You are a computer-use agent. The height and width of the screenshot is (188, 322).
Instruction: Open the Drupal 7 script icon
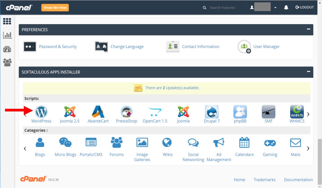[212, 112]
